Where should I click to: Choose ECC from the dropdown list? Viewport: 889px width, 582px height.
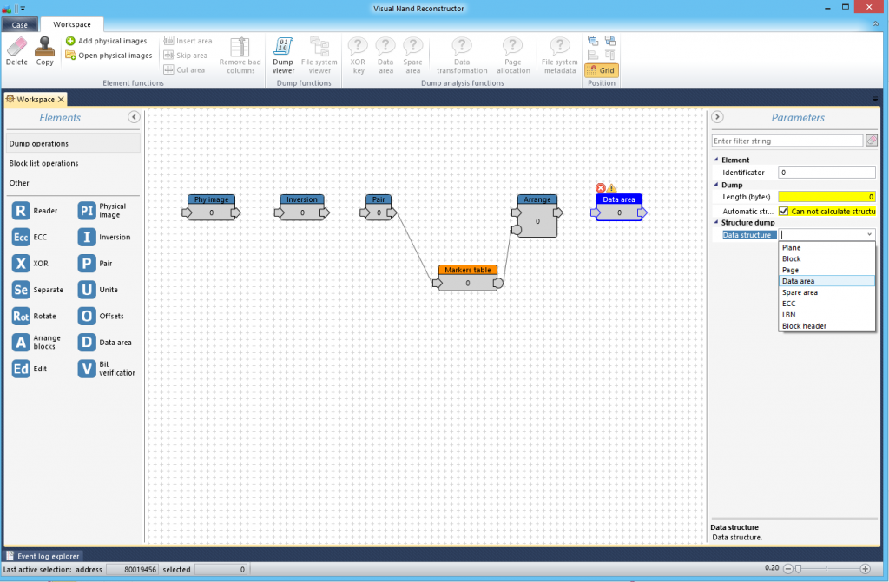[826, 304]
